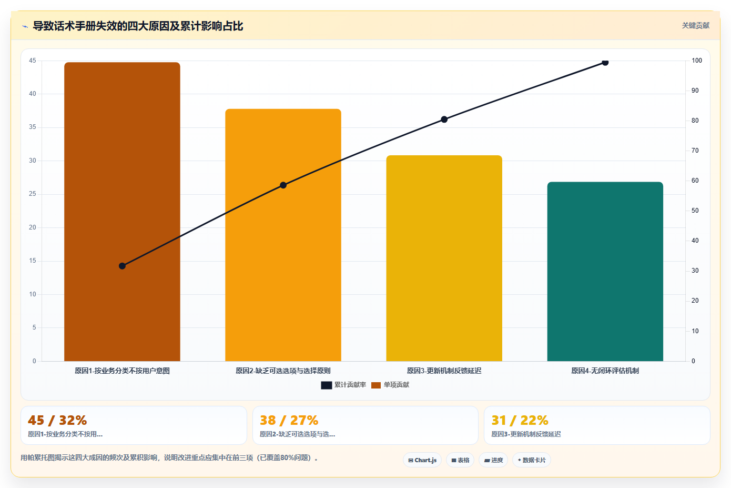Click the left axis value 25
731x488 pixels.
[x=33, y=194]
